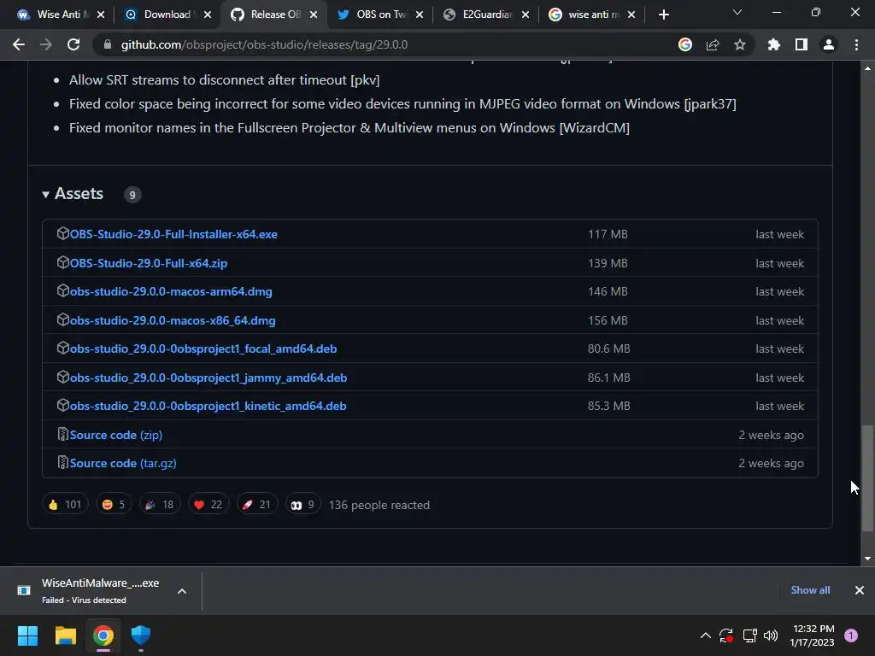Screen dimensions: 875x656
Task: Bookmark this page with star icon
Action: (740, 44)
